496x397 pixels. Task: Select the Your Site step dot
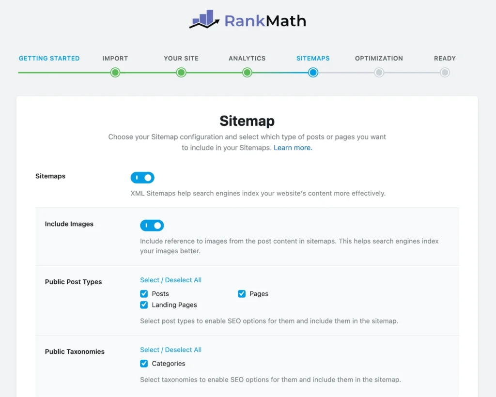click(181, 72)
